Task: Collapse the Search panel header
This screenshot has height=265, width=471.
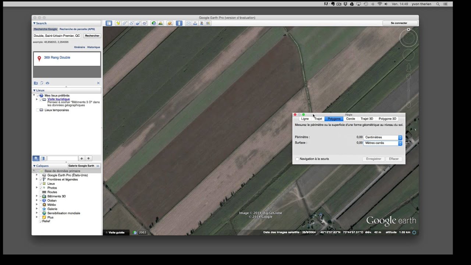Action: pyautogui.click(x=66, y=23)
